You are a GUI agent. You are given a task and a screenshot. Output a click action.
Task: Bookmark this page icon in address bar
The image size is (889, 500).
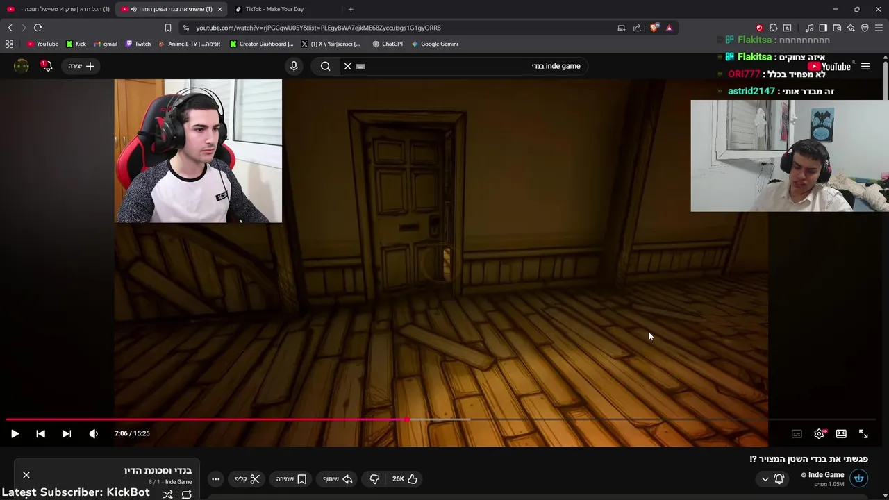point(167,28)
